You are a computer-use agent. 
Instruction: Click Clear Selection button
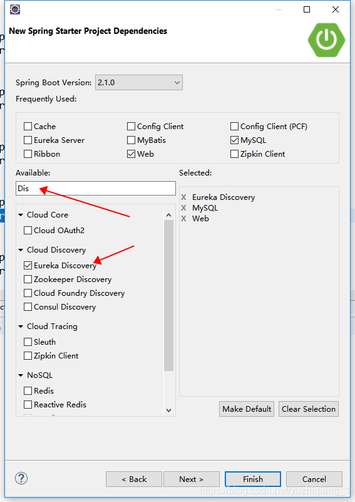(309, 409)
